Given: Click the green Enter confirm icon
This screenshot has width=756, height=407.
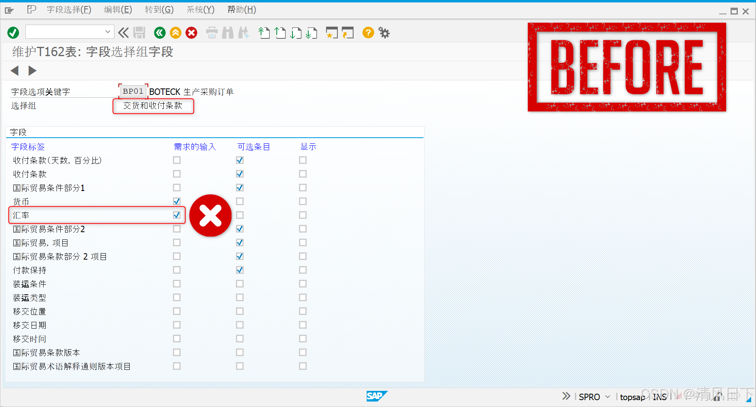Looking at the screenshot, I should [13, 32].
